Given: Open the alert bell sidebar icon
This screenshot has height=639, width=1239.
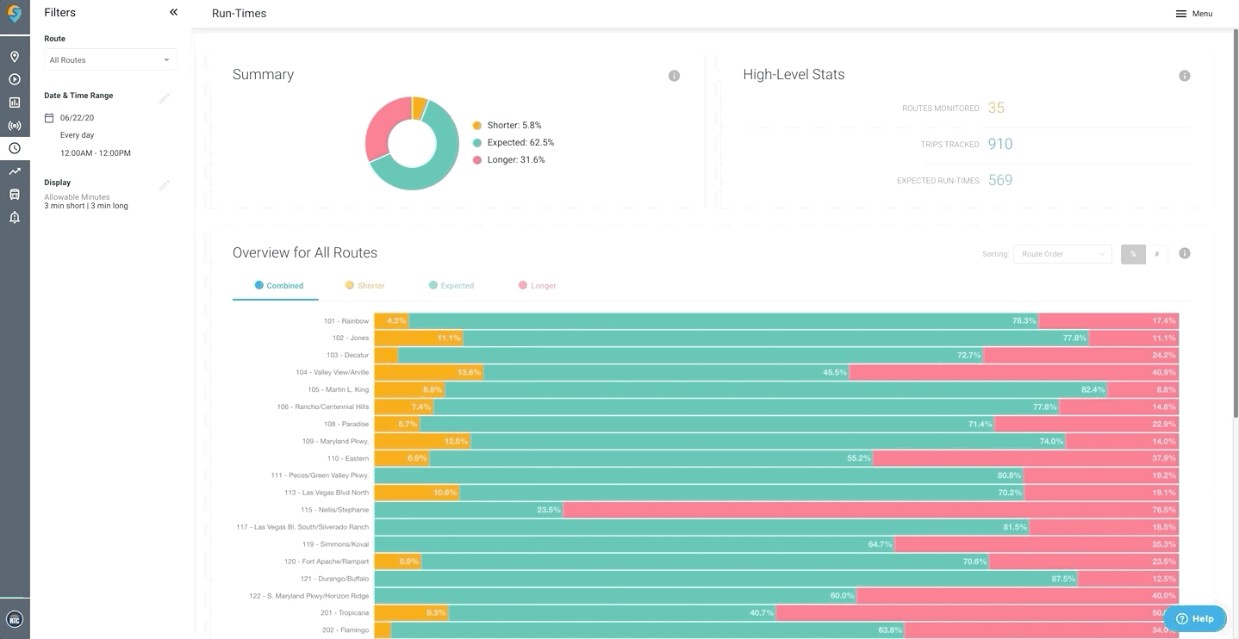Looking at the screenshot, I should 15,217.
